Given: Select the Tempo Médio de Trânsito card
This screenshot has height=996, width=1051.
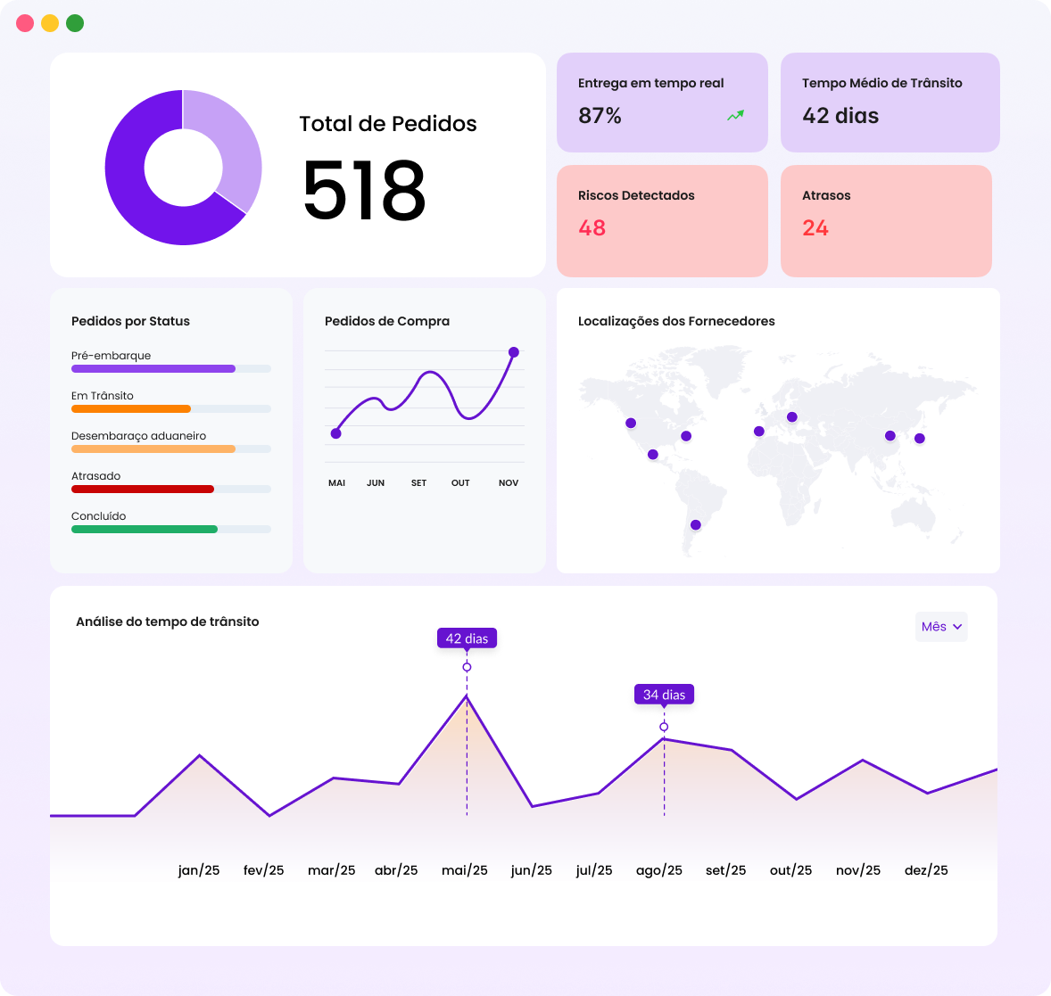Looking at the screenshot, I should click(890, 102).
